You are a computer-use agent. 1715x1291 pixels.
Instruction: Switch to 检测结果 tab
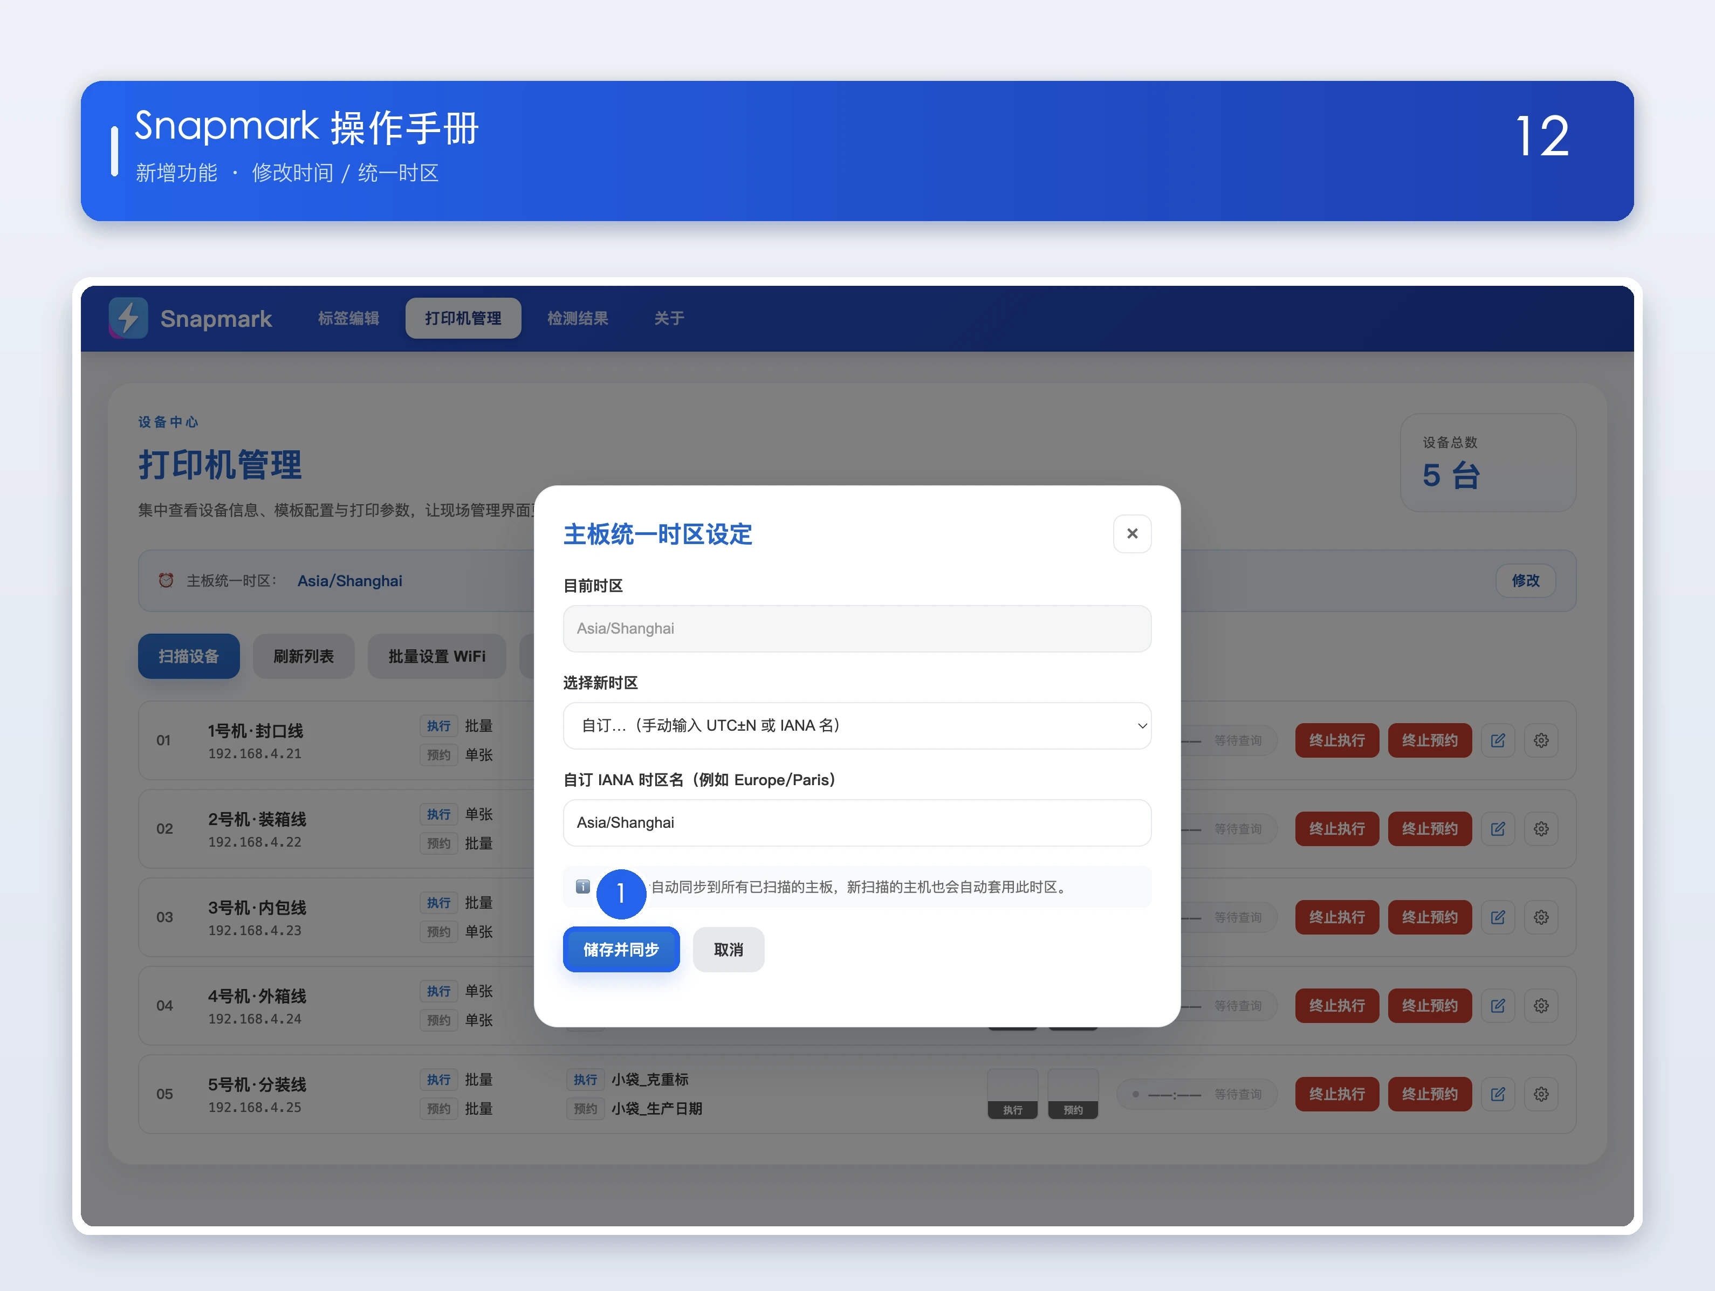(x=578, y=318)
